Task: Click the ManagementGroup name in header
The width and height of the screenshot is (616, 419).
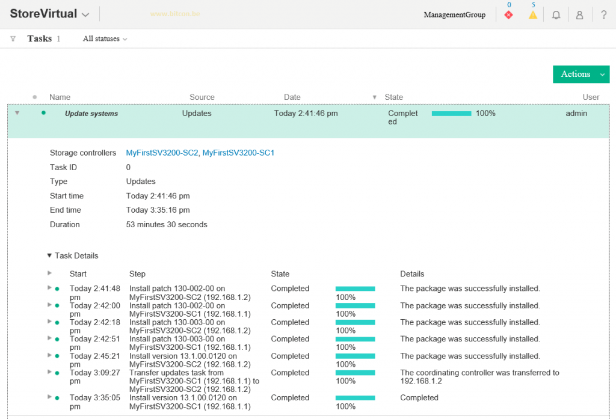Action: pyautogui.click(x=455, y=15)
